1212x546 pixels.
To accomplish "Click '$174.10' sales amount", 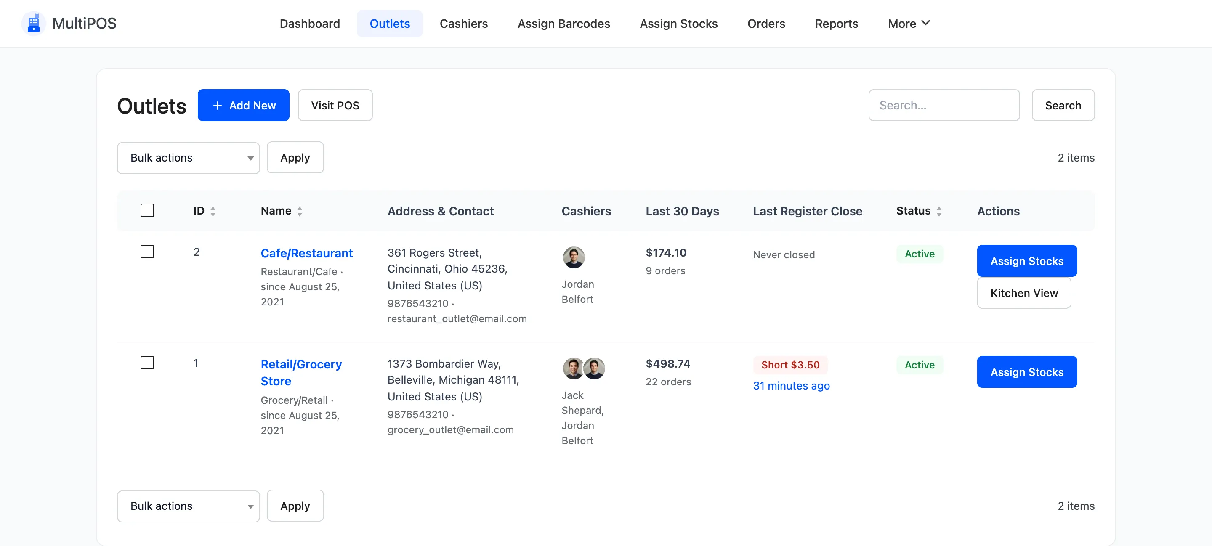I will (x=666, y=253).
